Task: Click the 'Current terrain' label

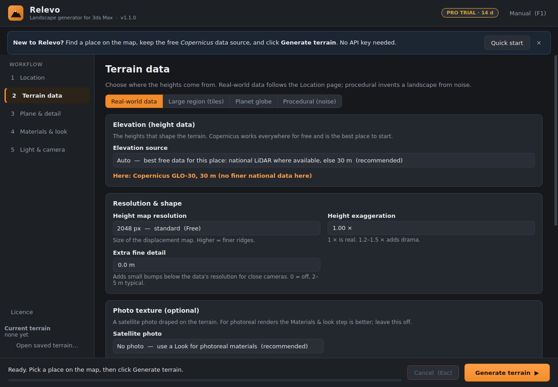Action: point(27,328)
